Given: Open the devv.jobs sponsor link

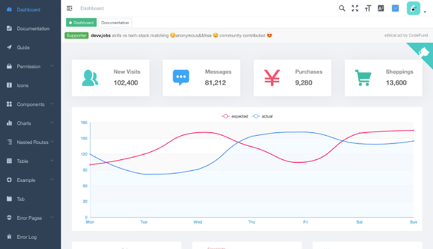Looking at the screenshot, I should (x=101, y=35).
